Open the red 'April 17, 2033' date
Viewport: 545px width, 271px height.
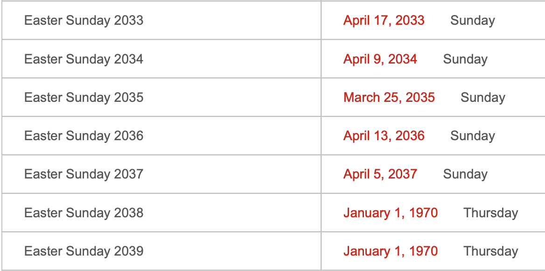click(384, 21)
